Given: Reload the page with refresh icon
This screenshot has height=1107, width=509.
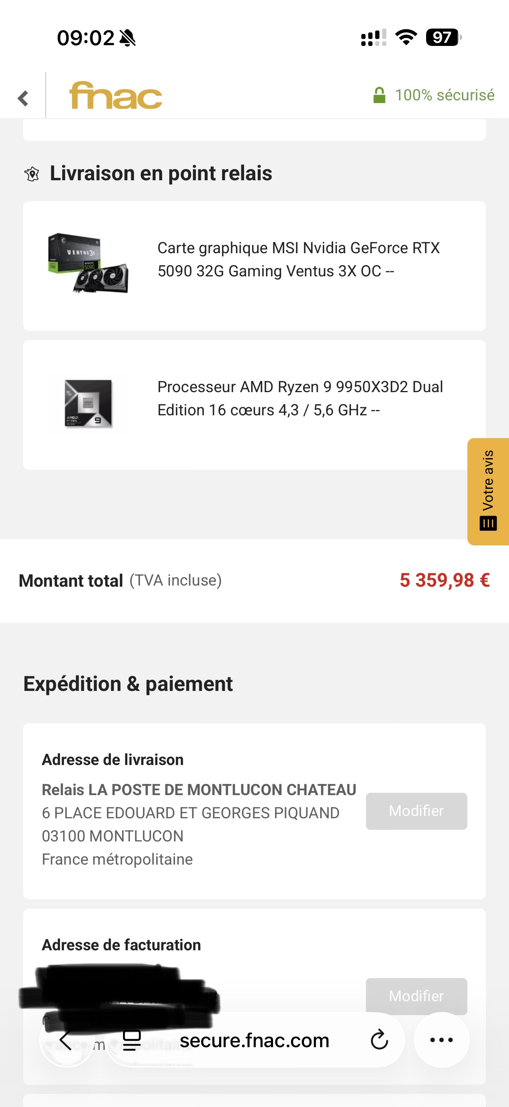Looking at the screenshot, I should pyautogui.click(x=379, y=1040).
